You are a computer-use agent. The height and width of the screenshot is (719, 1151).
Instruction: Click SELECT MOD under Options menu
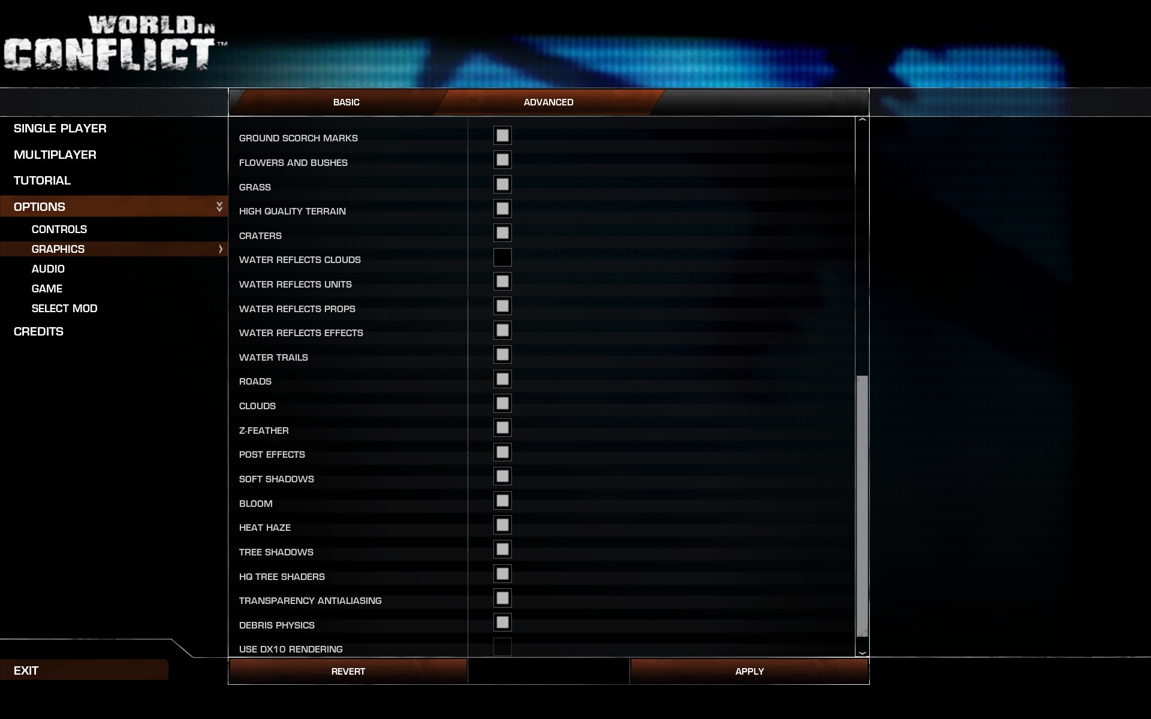pyautogui.click(x=64, y=308)
